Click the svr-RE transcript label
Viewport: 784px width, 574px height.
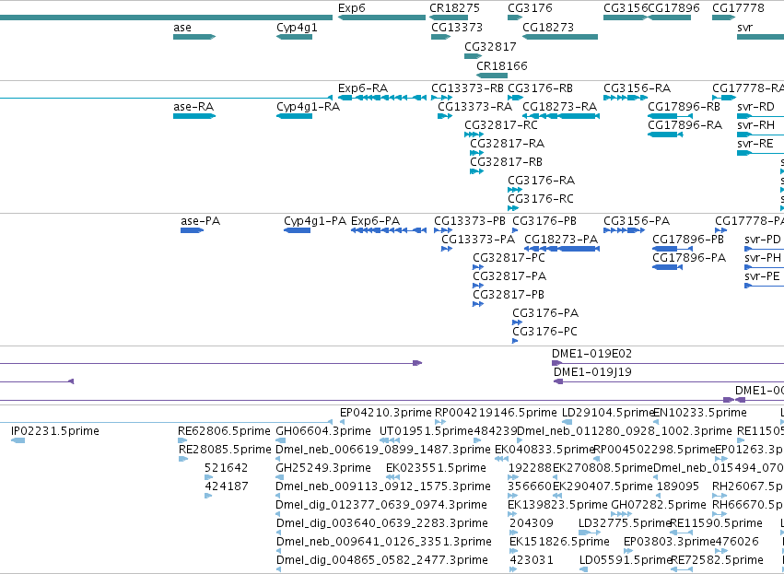tap(755, 144)
